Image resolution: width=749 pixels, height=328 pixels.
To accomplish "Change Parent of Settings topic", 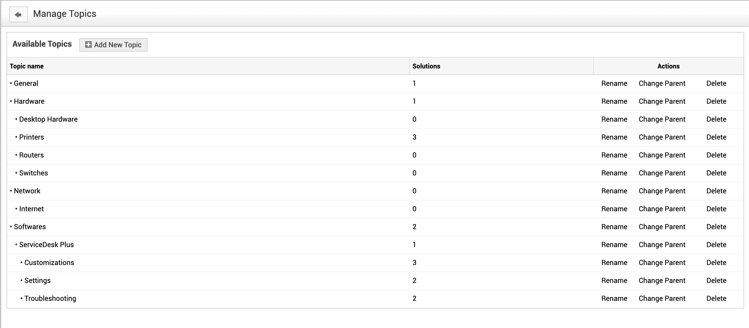I will tap(662, 280).
